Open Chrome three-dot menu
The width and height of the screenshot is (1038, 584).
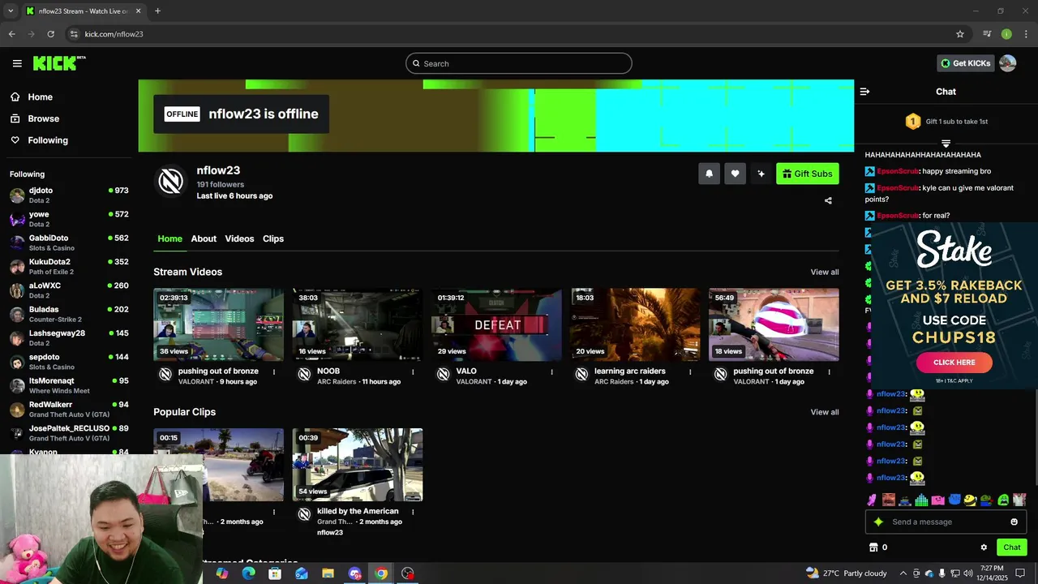(x=1026, y=34)
